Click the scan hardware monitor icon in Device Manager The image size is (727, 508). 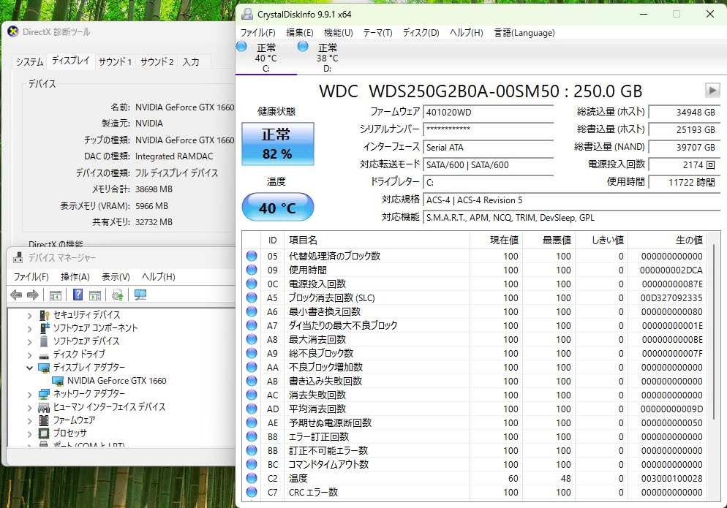pos(140,295)
